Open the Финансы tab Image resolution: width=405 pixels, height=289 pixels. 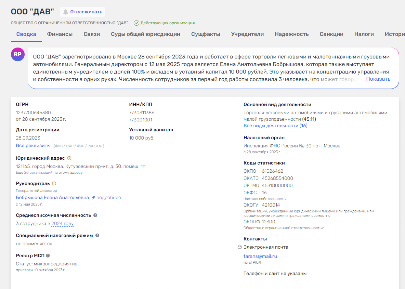pyautogui.click(x=60, y=34)
